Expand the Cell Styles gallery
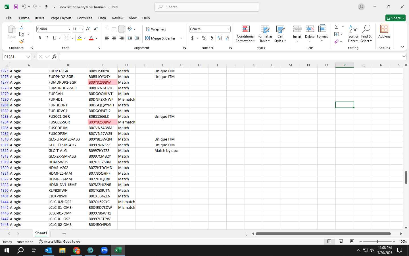The width and height of the screenshot is (409, 256). pos(280,34)
